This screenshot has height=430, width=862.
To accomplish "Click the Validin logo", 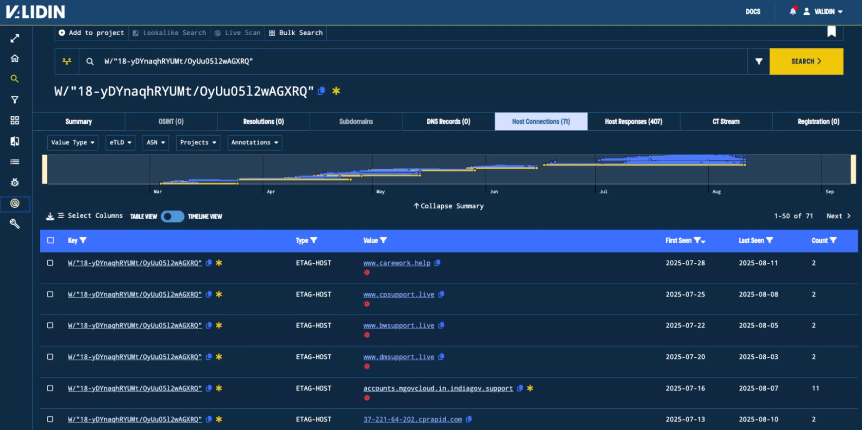I will (x=36, y=12).
